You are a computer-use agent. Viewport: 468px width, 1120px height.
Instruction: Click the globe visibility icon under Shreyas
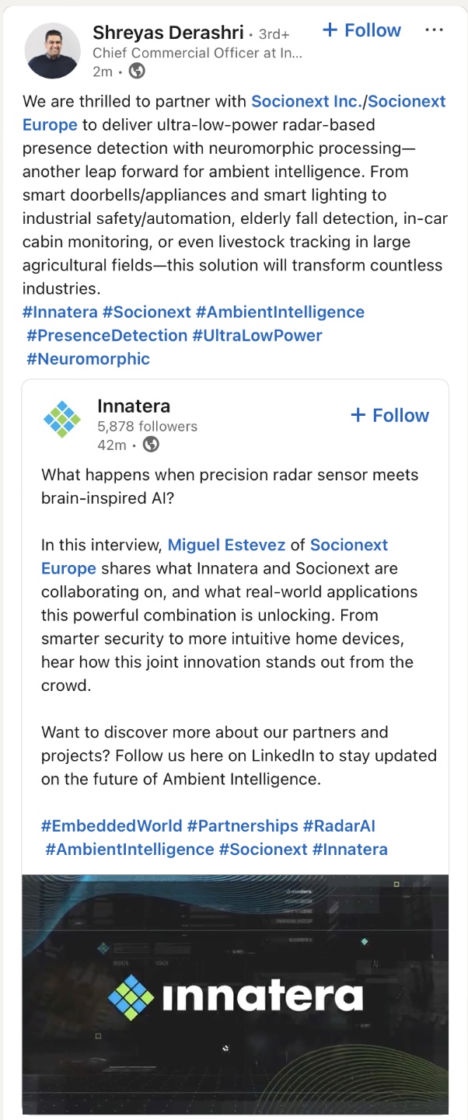point(137,72)
